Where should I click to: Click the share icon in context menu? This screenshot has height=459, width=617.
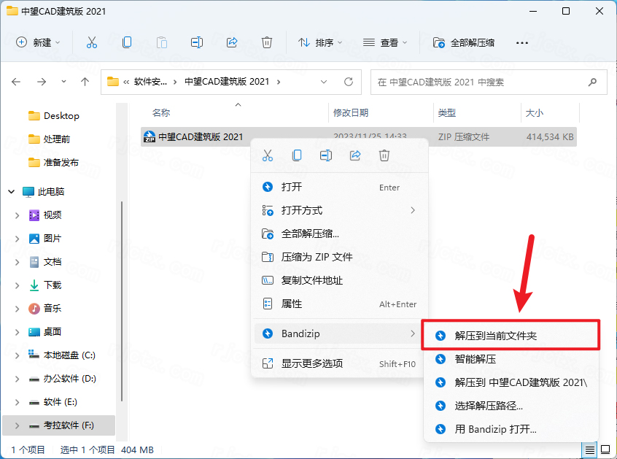pos(355,155)
